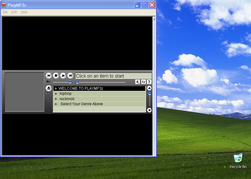Mute using the speaker icon
251x179 pixels.
pos(48,82)
